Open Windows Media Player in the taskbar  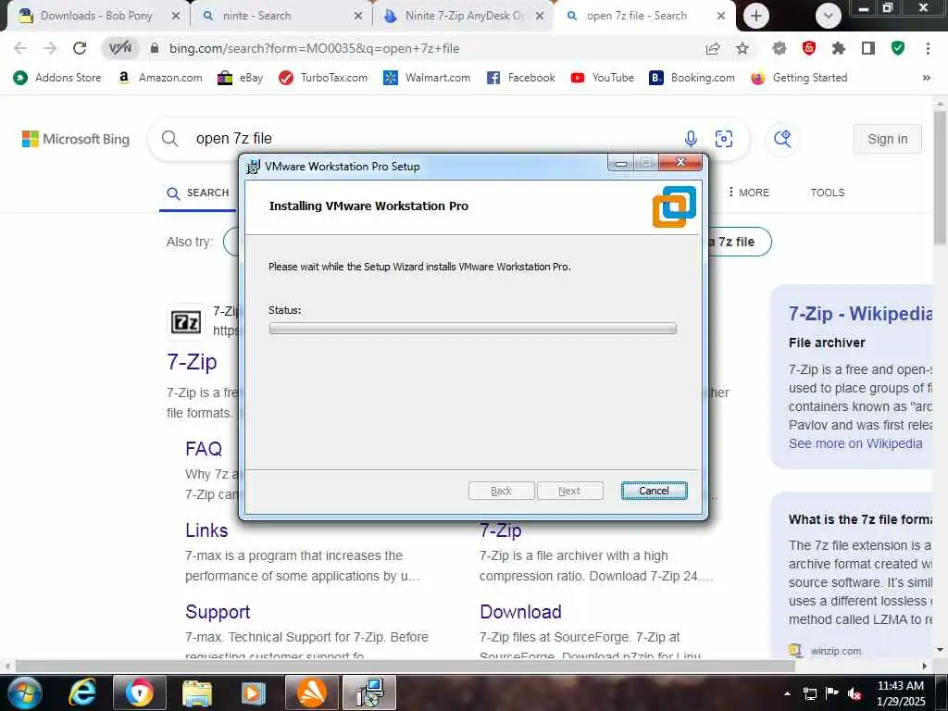[x=254, y=692]
